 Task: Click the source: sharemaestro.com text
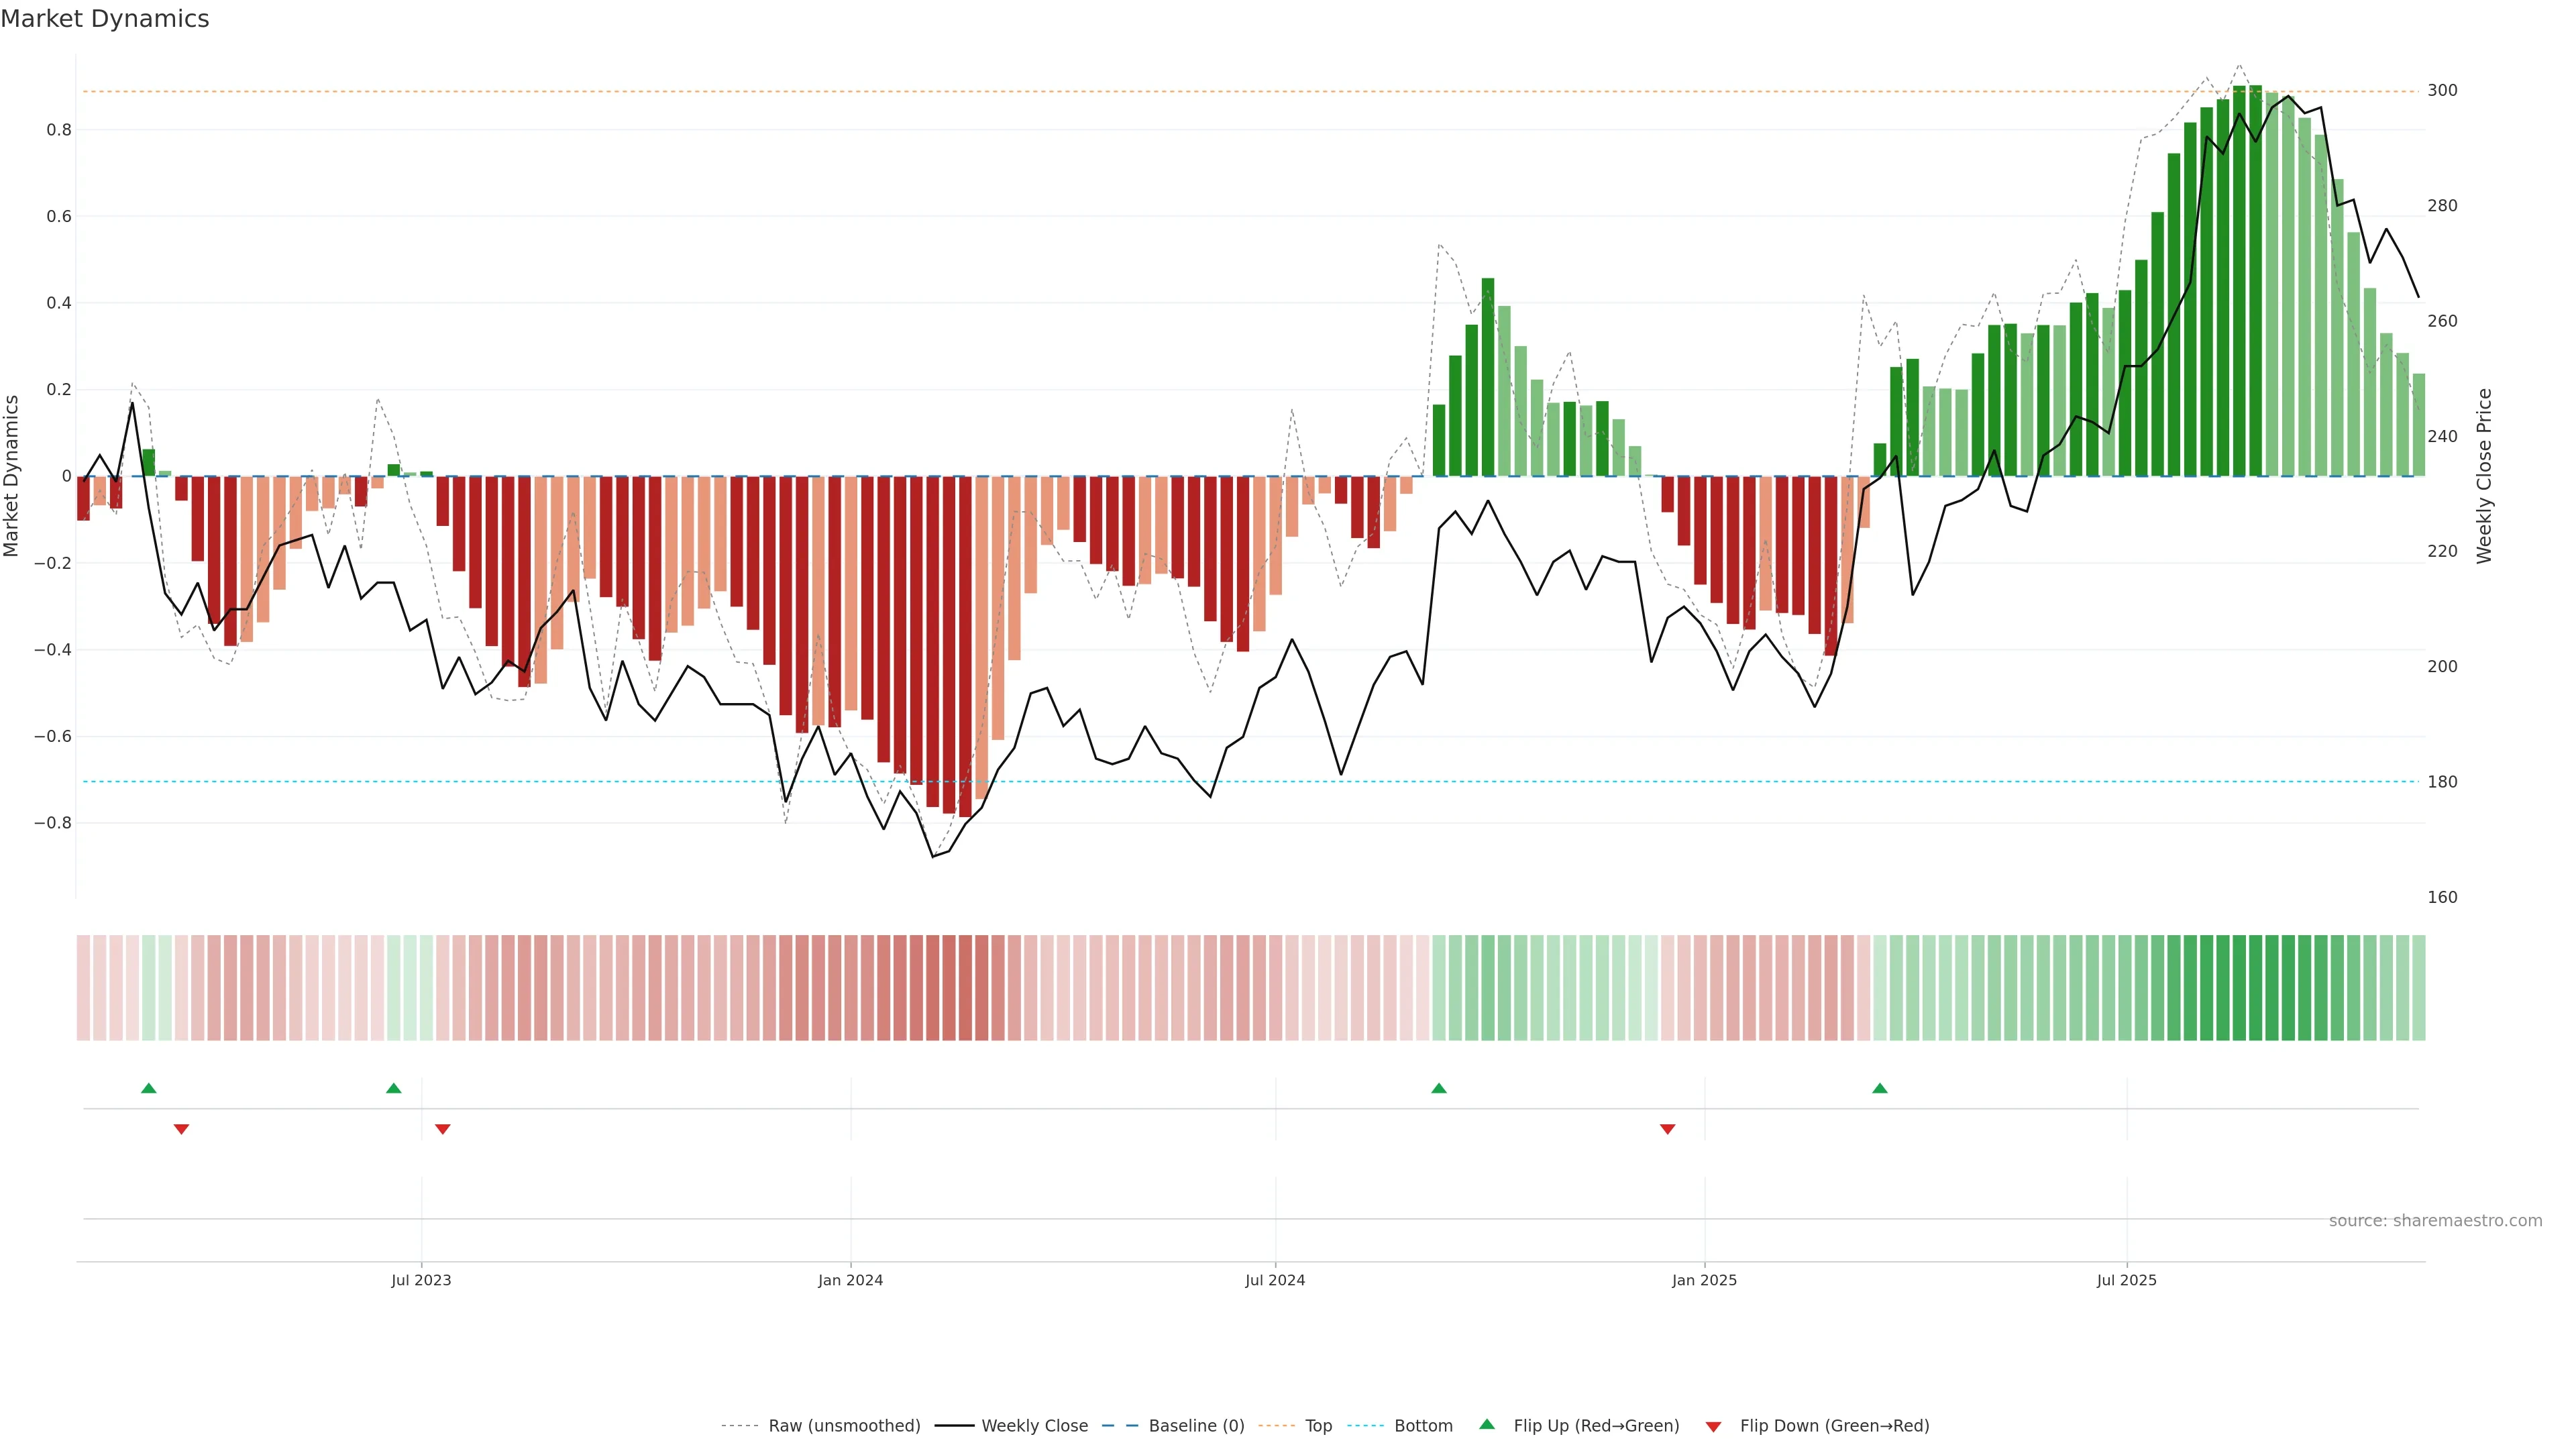point(2435,1221)
